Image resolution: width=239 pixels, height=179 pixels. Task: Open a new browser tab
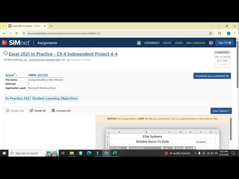coord(51,26)
